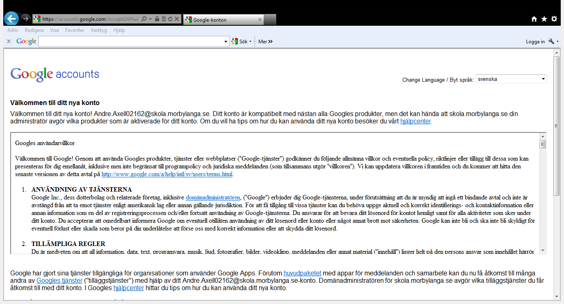Click into the Google Toolbar search box
Viewport: 564px width, 304px height.
tap(131, 41)
